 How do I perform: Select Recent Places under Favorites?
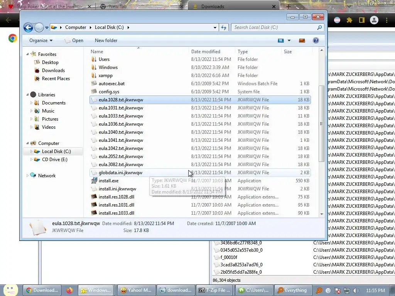point(56,79)
